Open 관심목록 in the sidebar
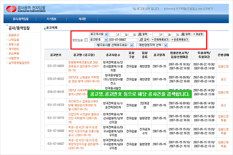 pos(14,53)
